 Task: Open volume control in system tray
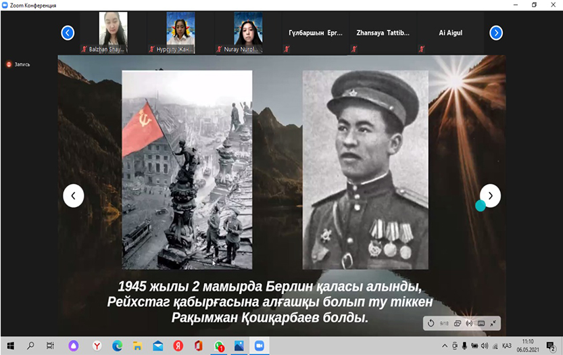tap(485, 346)
